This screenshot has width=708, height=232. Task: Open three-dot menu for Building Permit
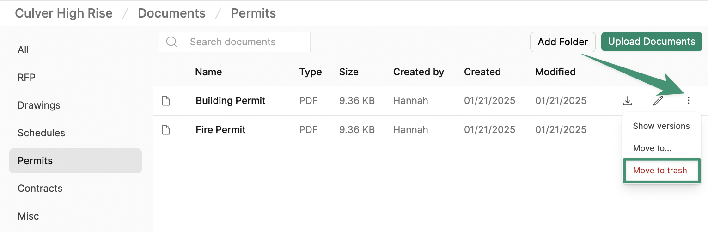(689, 100)
